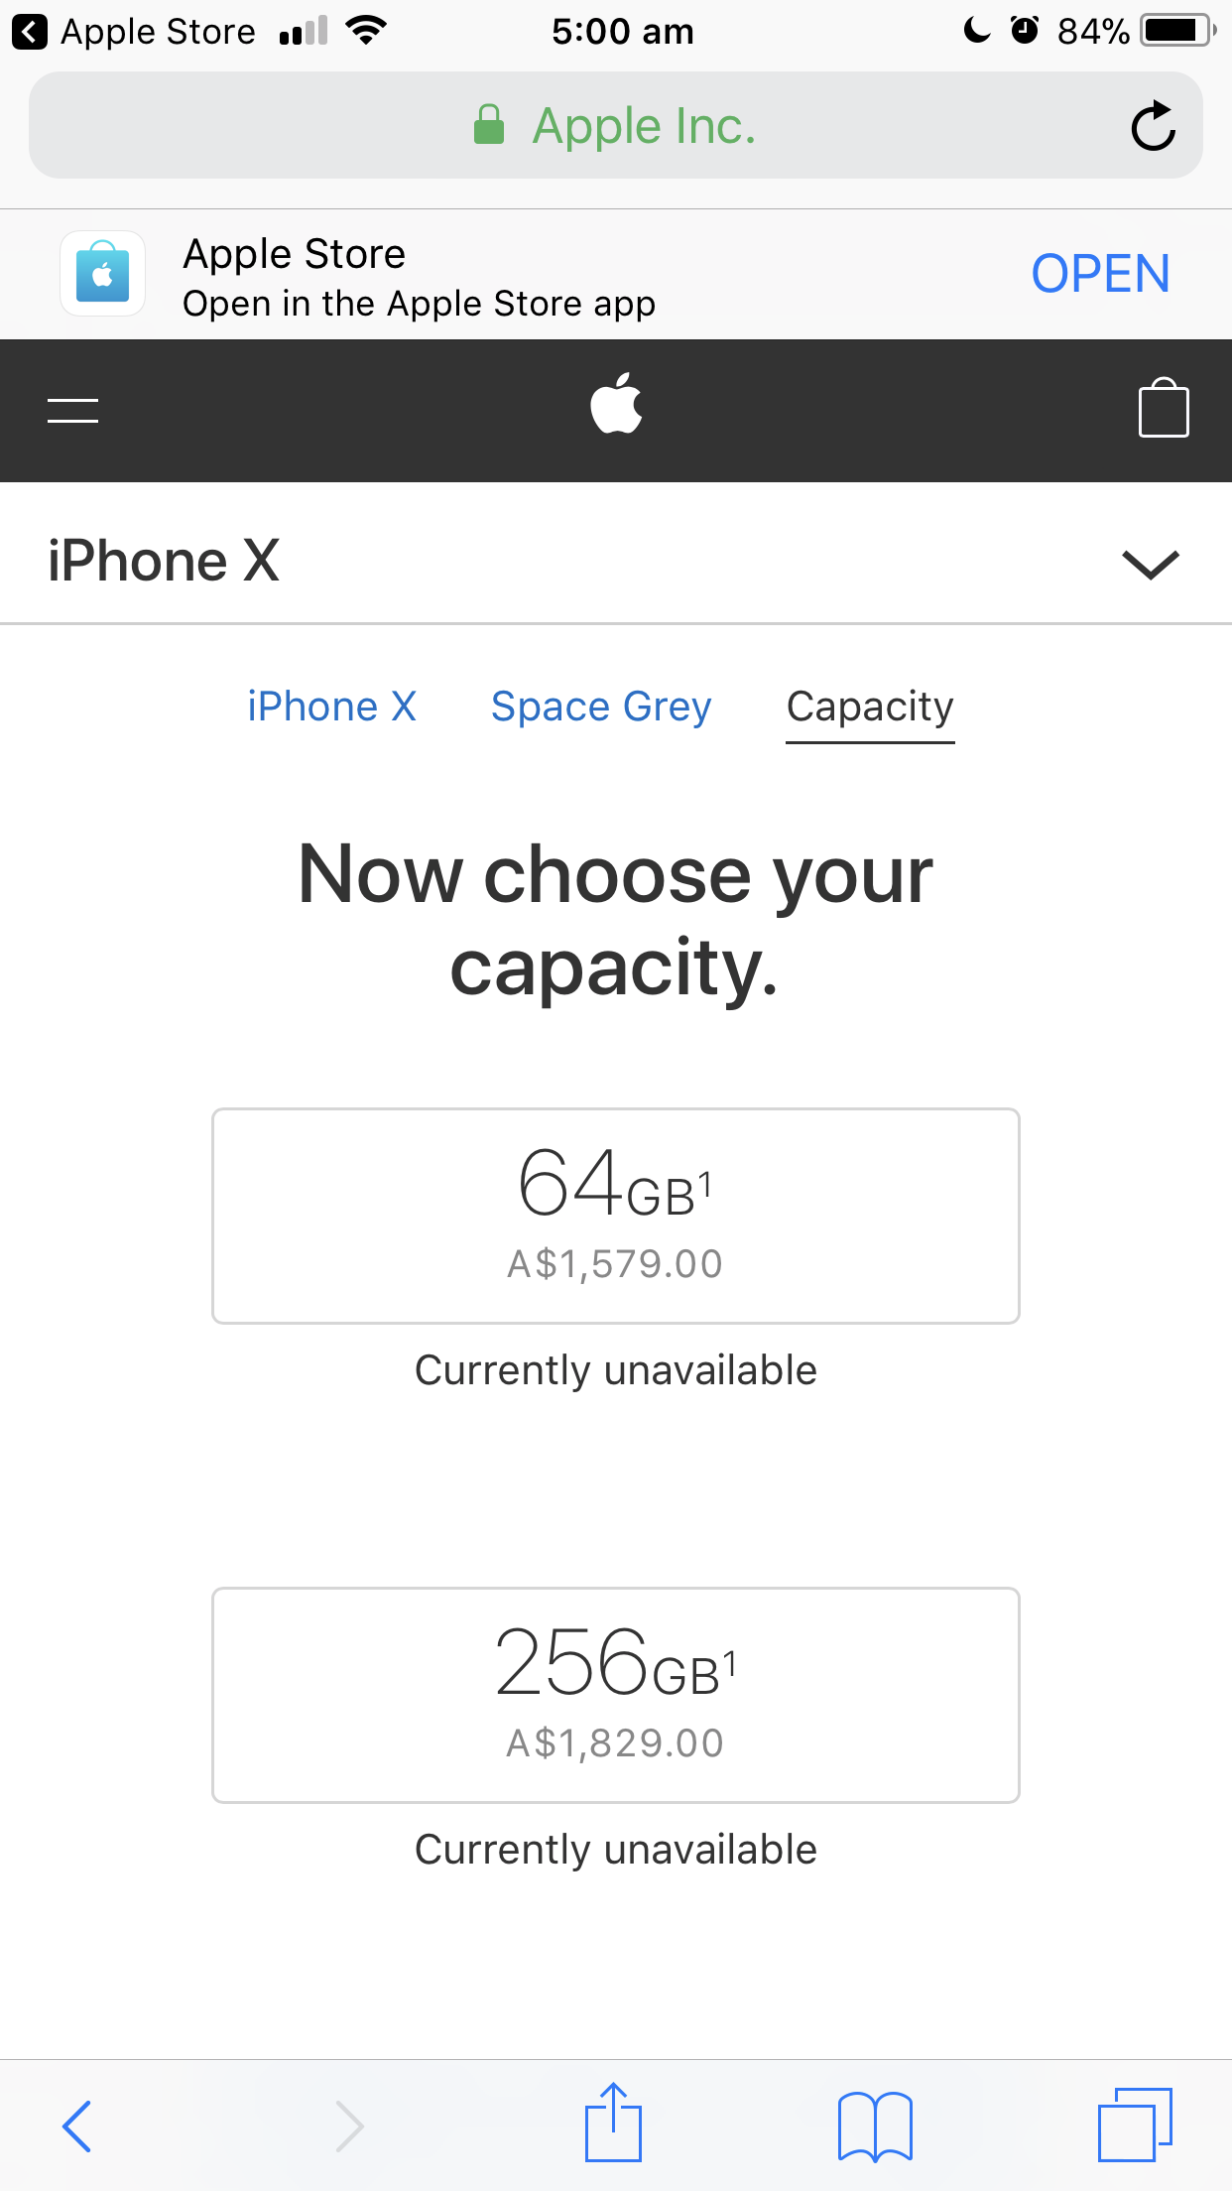Return to Apple Store via back chevron
The width and height of the screenshot is (1232, 2191).
tap(30, 32)
